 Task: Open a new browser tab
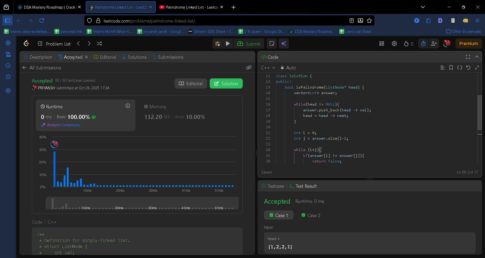234,7
